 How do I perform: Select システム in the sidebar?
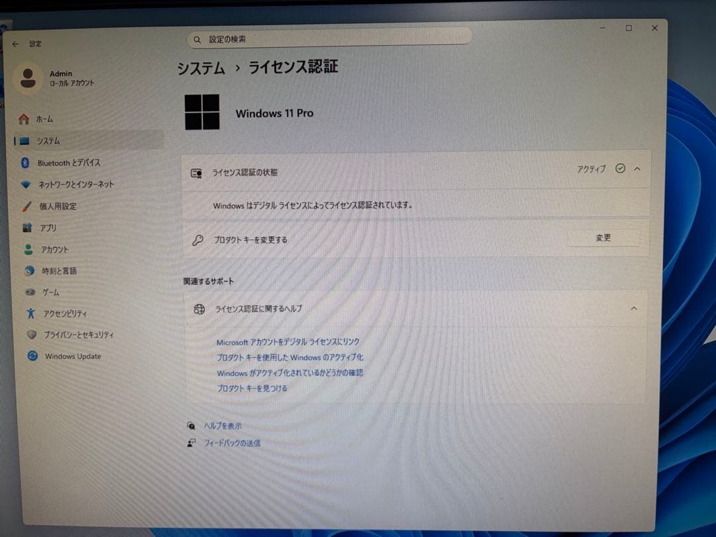coord(88,141)
